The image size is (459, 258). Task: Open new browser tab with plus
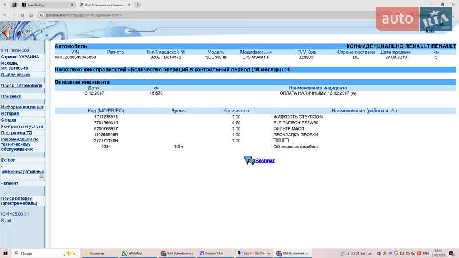[137, 5]
